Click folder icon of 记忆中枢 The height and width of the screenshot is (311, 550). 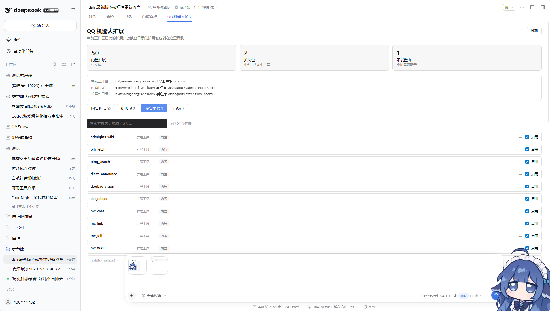(8, 127)
